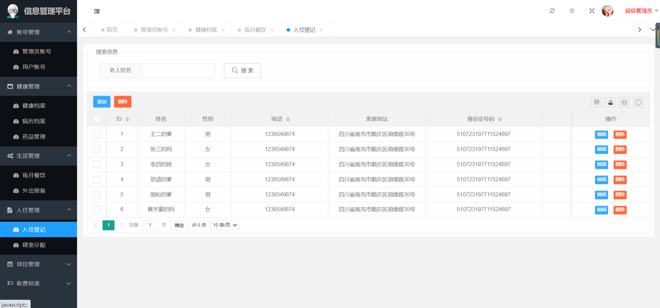Expand the 收费标准 sidebar group

point(39,283)
